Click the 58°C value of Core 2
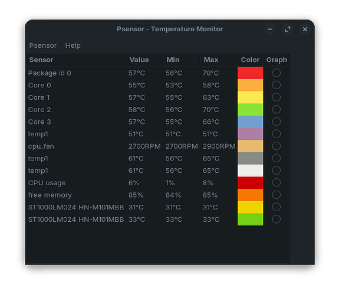 137,110
